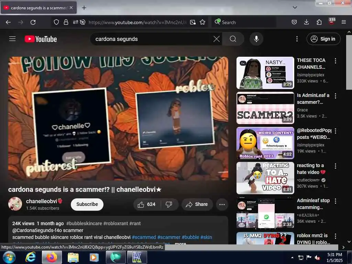Click the muted volume tray icon
Screen dimensions: 352x264
[317, 257]
